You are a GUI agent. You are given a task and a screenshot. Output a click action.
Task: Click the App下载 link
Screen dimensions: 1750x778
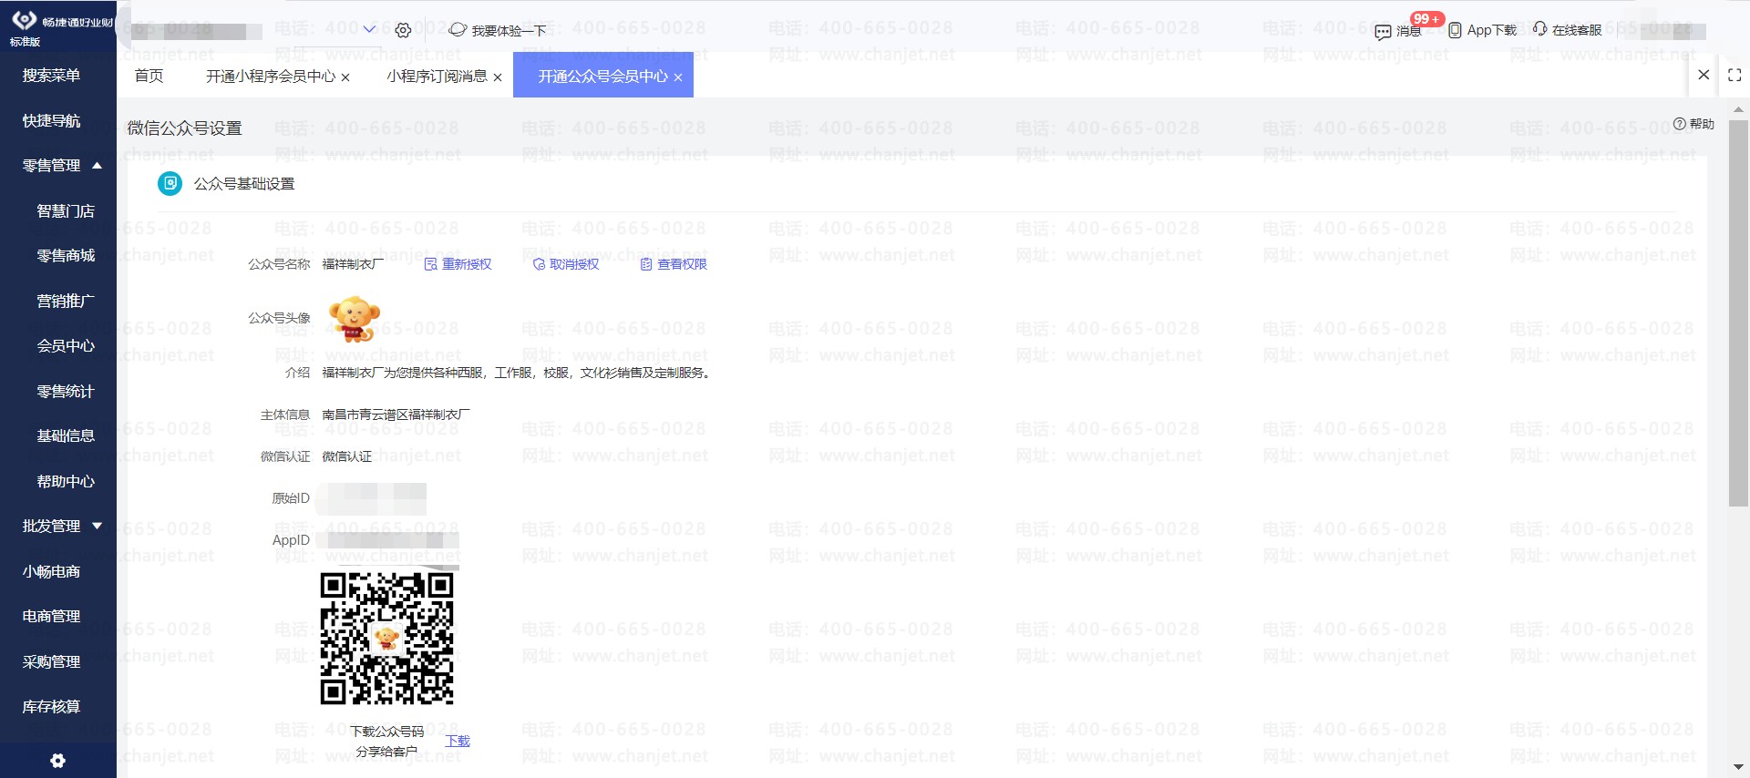[1492, 30]
